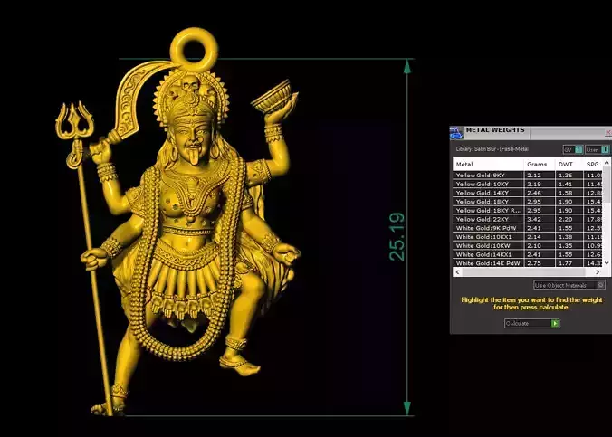Click the Calculate button

532,323
